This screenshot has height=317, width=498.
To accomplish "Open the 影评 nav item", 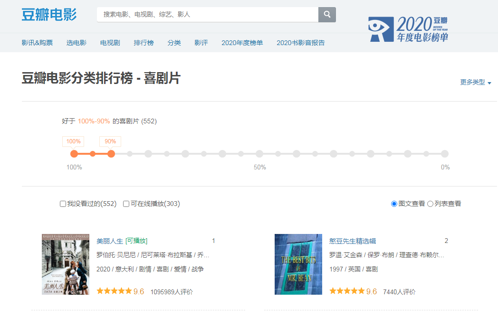I will (x=201, y=43).
